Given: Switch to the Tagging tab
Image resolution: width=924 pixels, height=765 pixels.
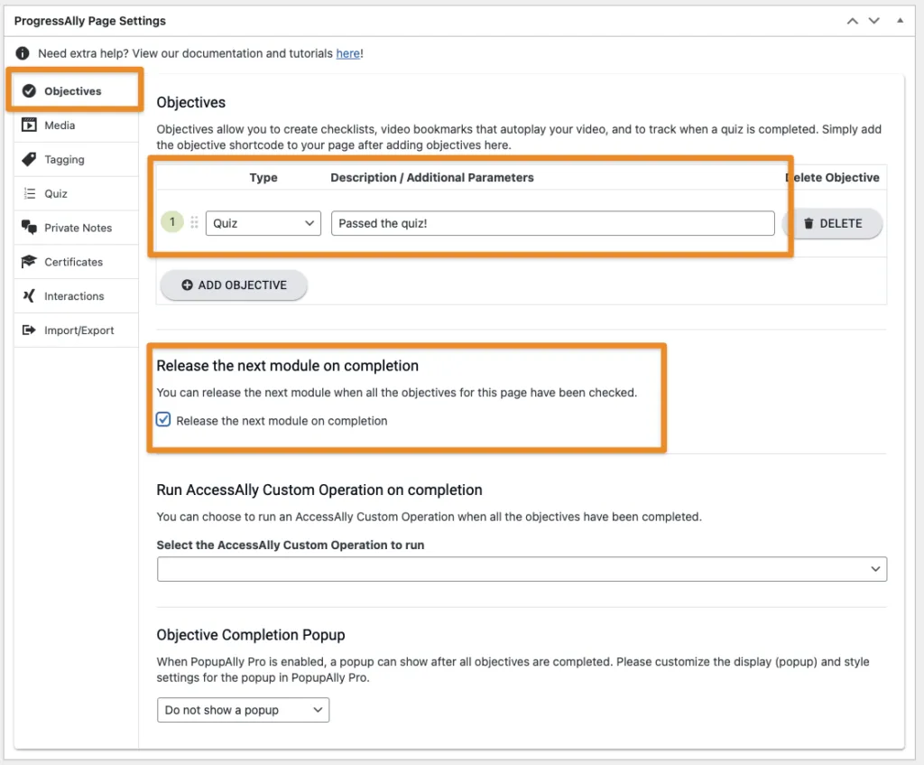Looking at the screenshot, I should click(76, 159).
